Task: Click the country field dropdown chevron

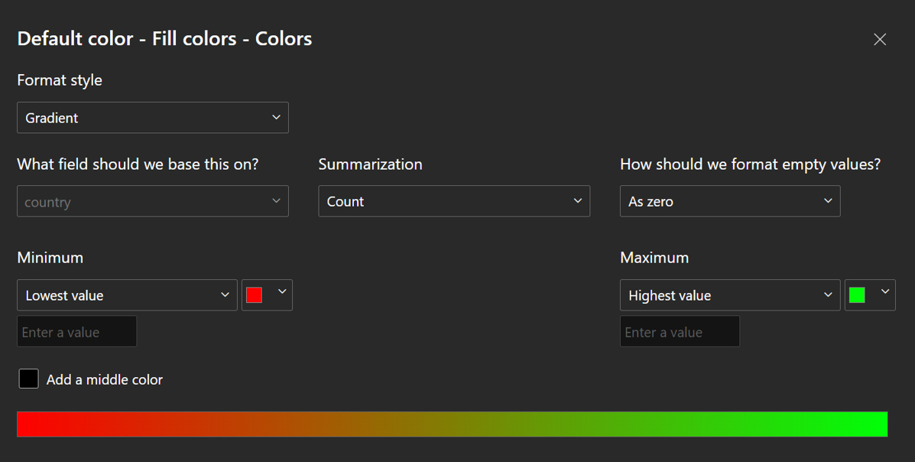Action: tap(276, 200)
